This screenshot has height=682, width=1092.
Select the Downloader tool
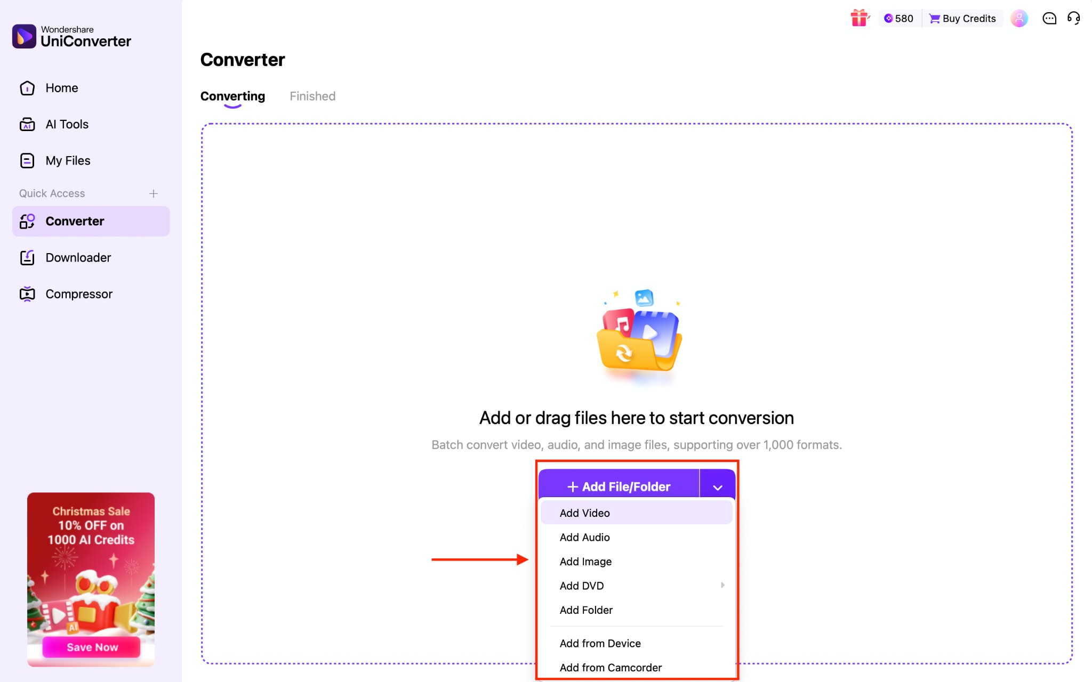click(x=78, y=257)
